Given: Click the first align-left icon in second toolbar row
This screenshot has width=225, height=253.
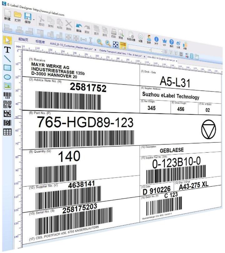Looking at the screenshot, I should tap(8, 28).
